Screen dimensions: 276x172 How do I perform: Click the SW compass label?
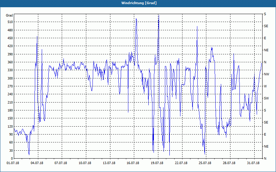pos(266,98)
